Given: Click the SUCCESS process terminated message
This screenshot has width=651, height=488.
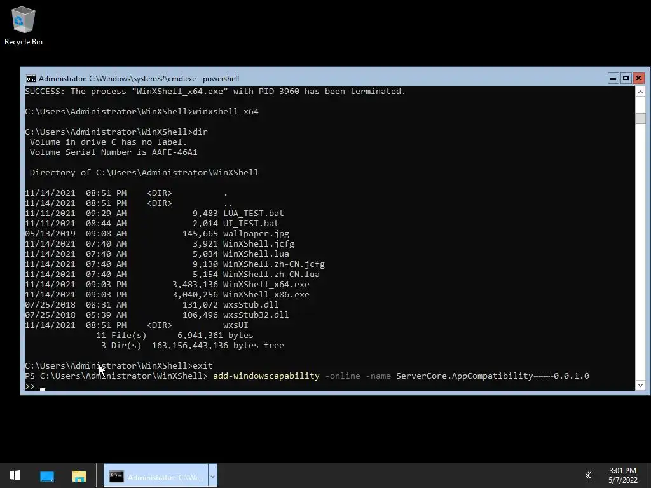Looking at the screenshot, I should click(215, 91).
